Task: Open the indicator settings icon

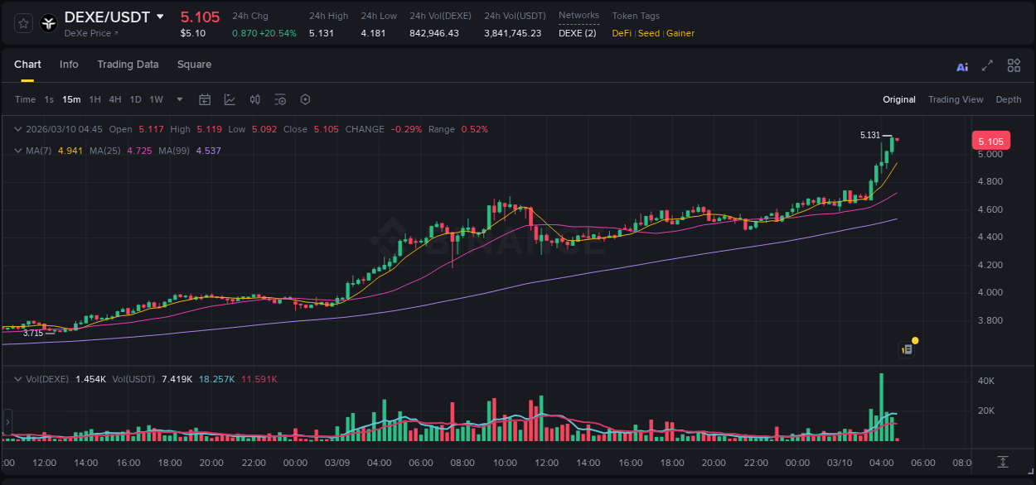Action: pyautogui.click(x=279, y=99)
